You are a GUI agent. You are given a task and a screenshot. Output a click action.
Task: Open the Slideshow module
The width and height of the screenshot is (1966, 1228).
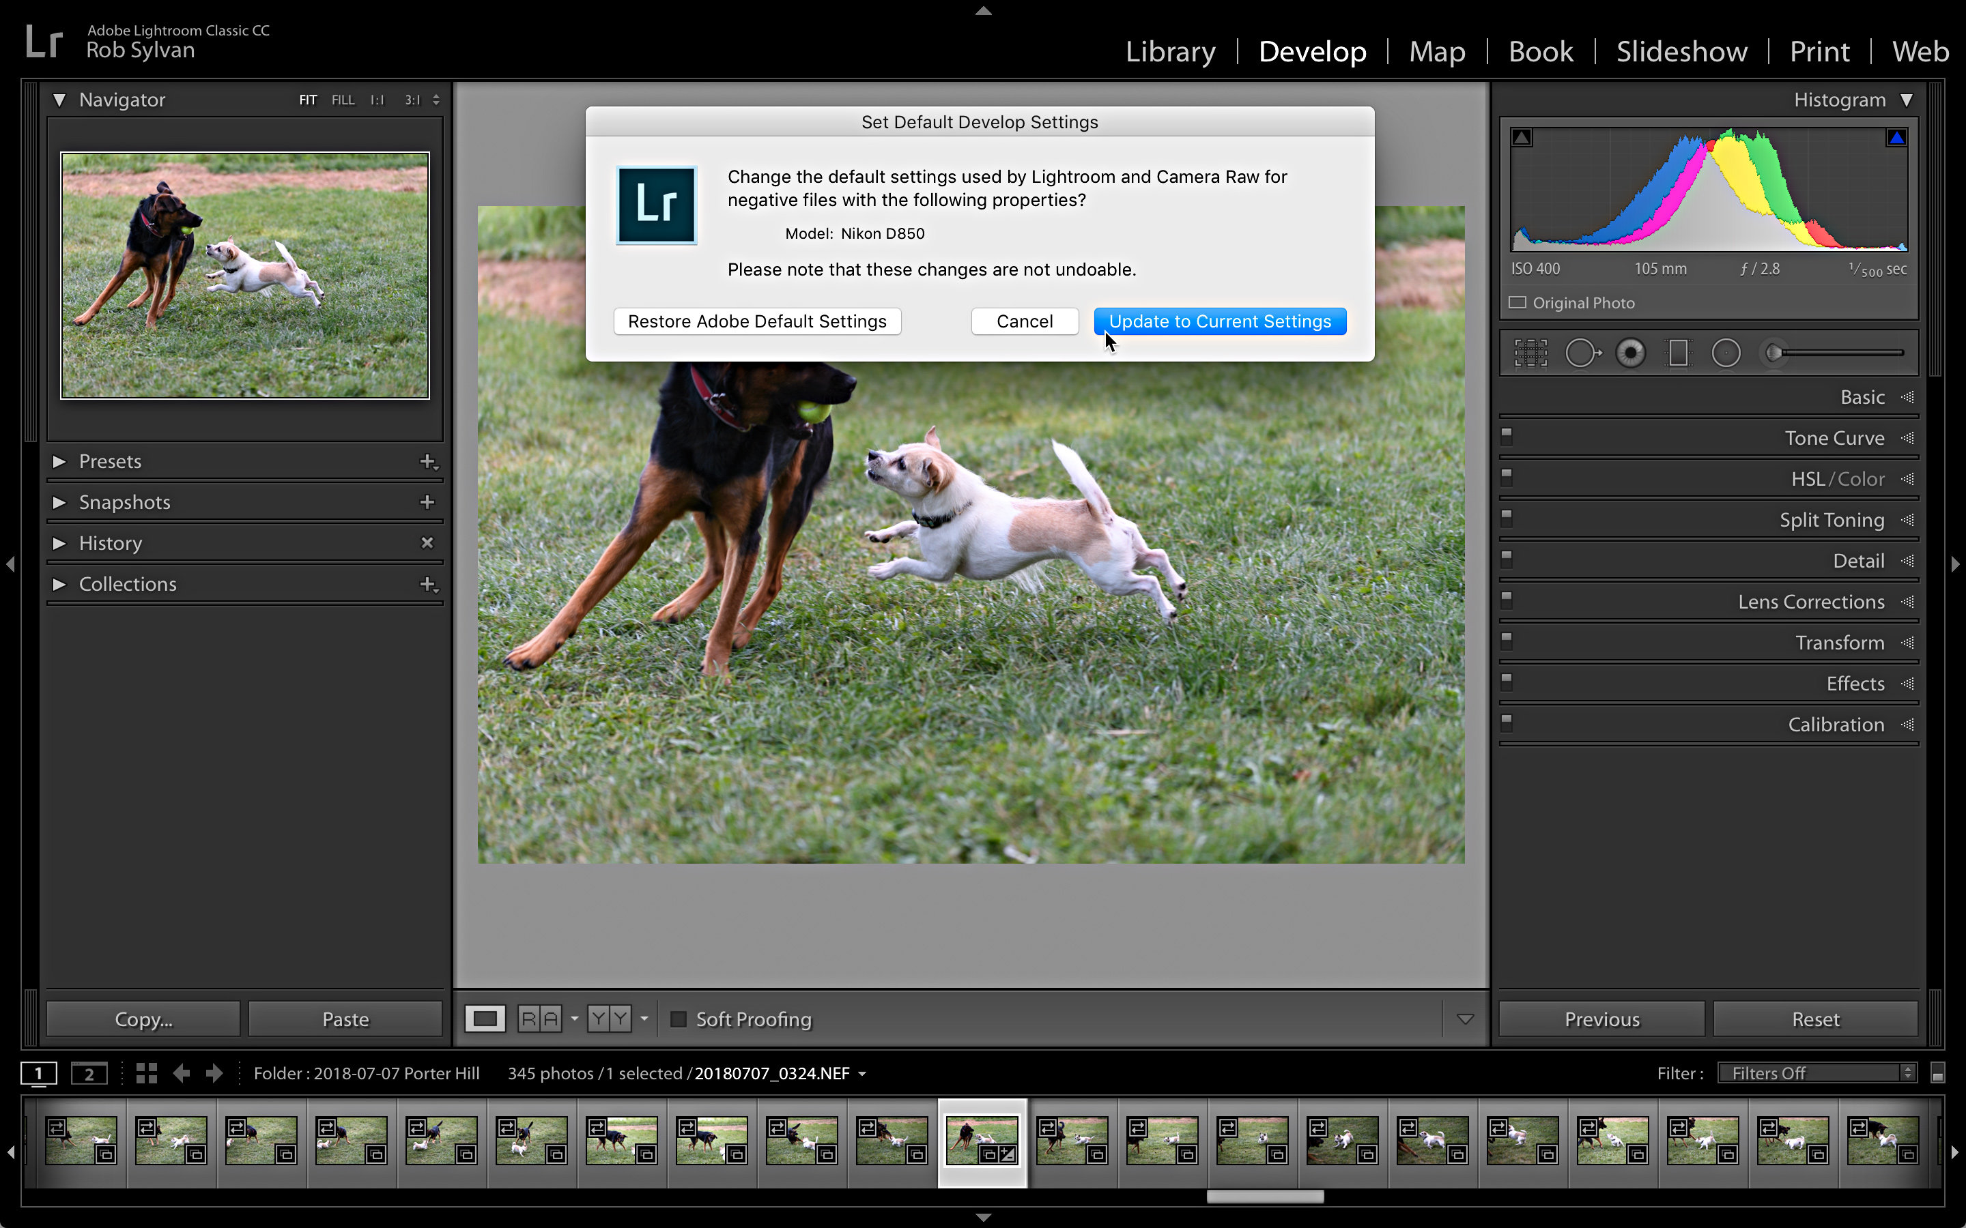point(1681,51)
